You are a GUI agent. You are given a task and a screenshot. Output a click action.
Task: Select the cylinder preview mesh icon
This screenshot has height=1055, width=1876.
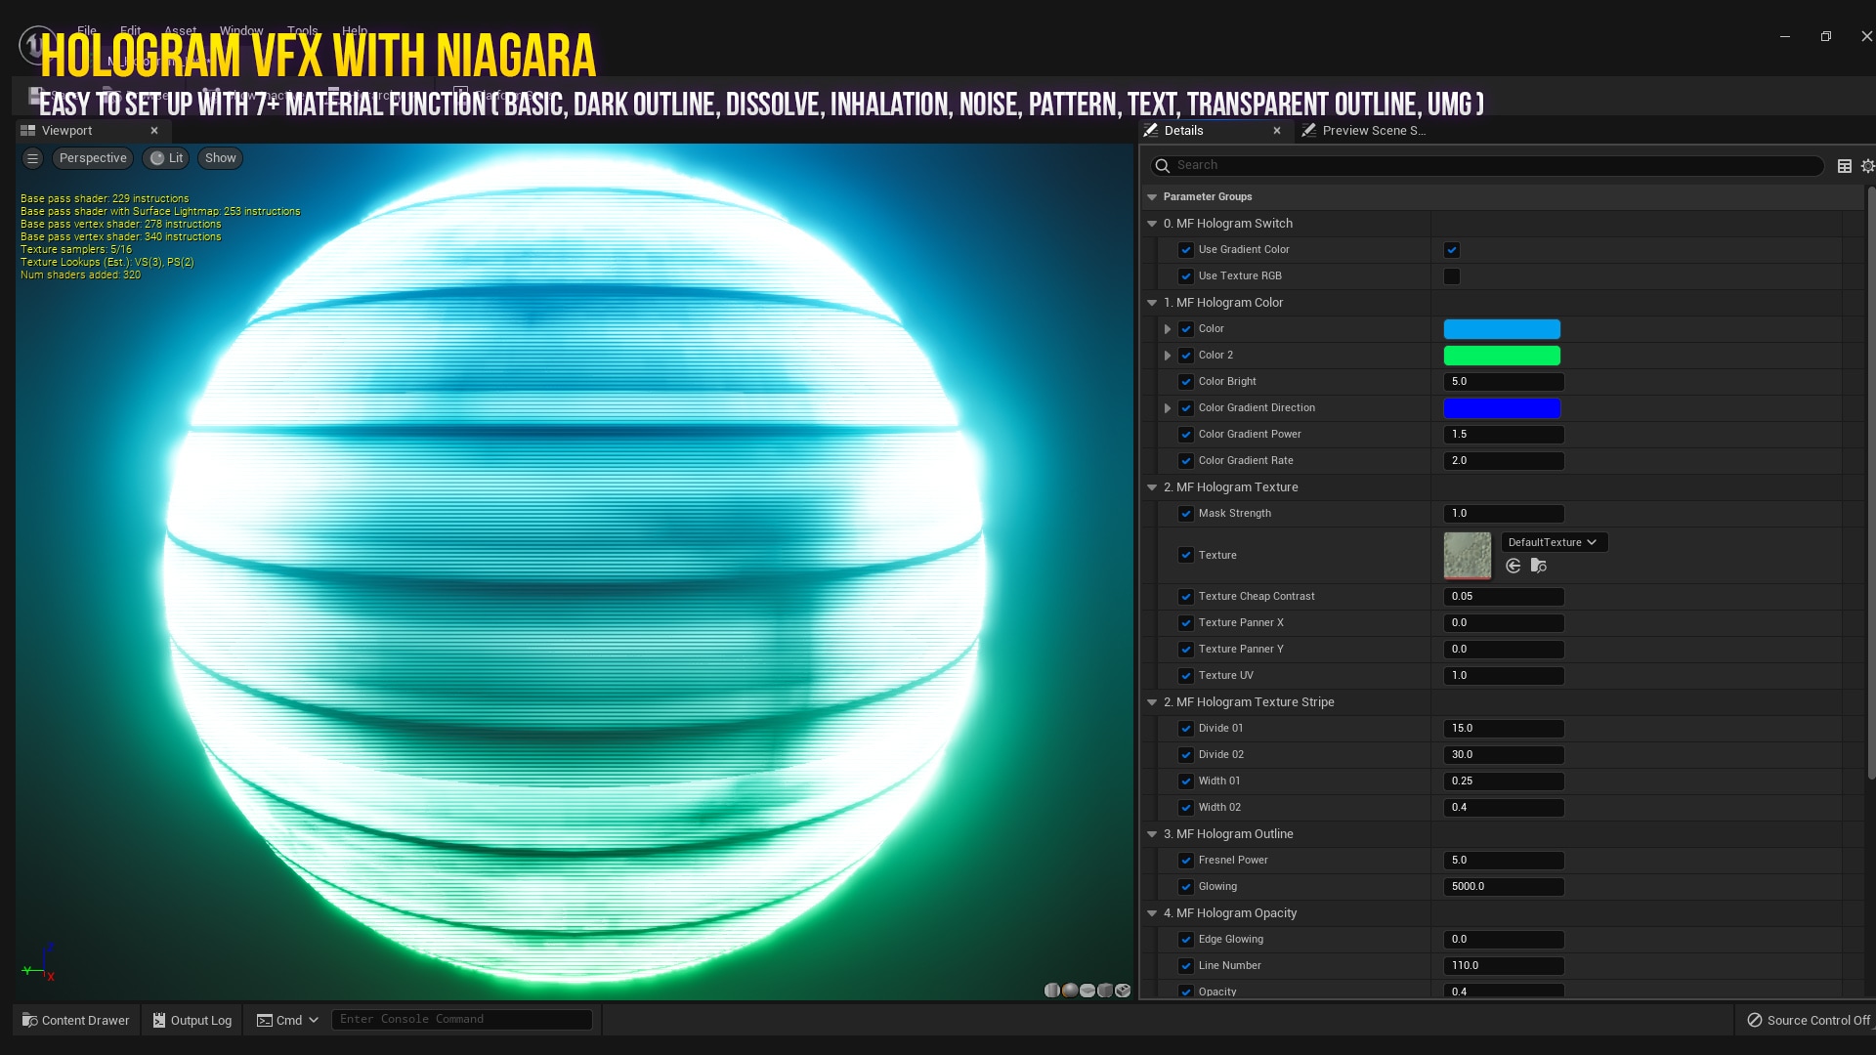tap(1052, 991)
